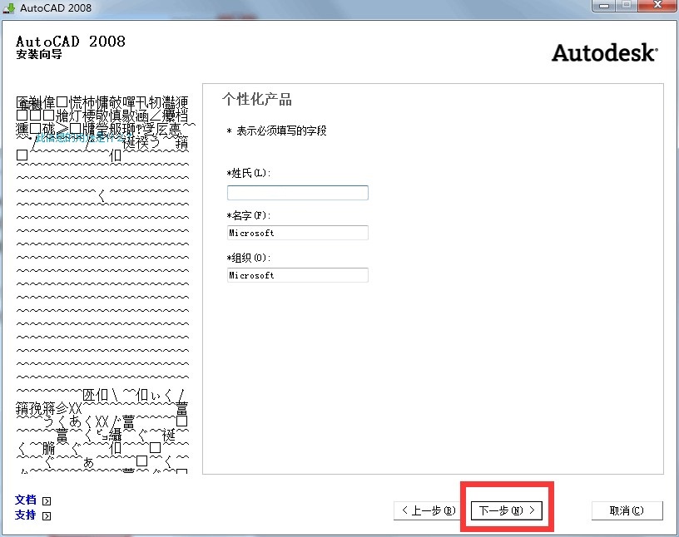Click the AutoCAD 2008 title bar icon
Image resolution: width=679 pixels, height=537 pixels.
click(x=11, y=7)
